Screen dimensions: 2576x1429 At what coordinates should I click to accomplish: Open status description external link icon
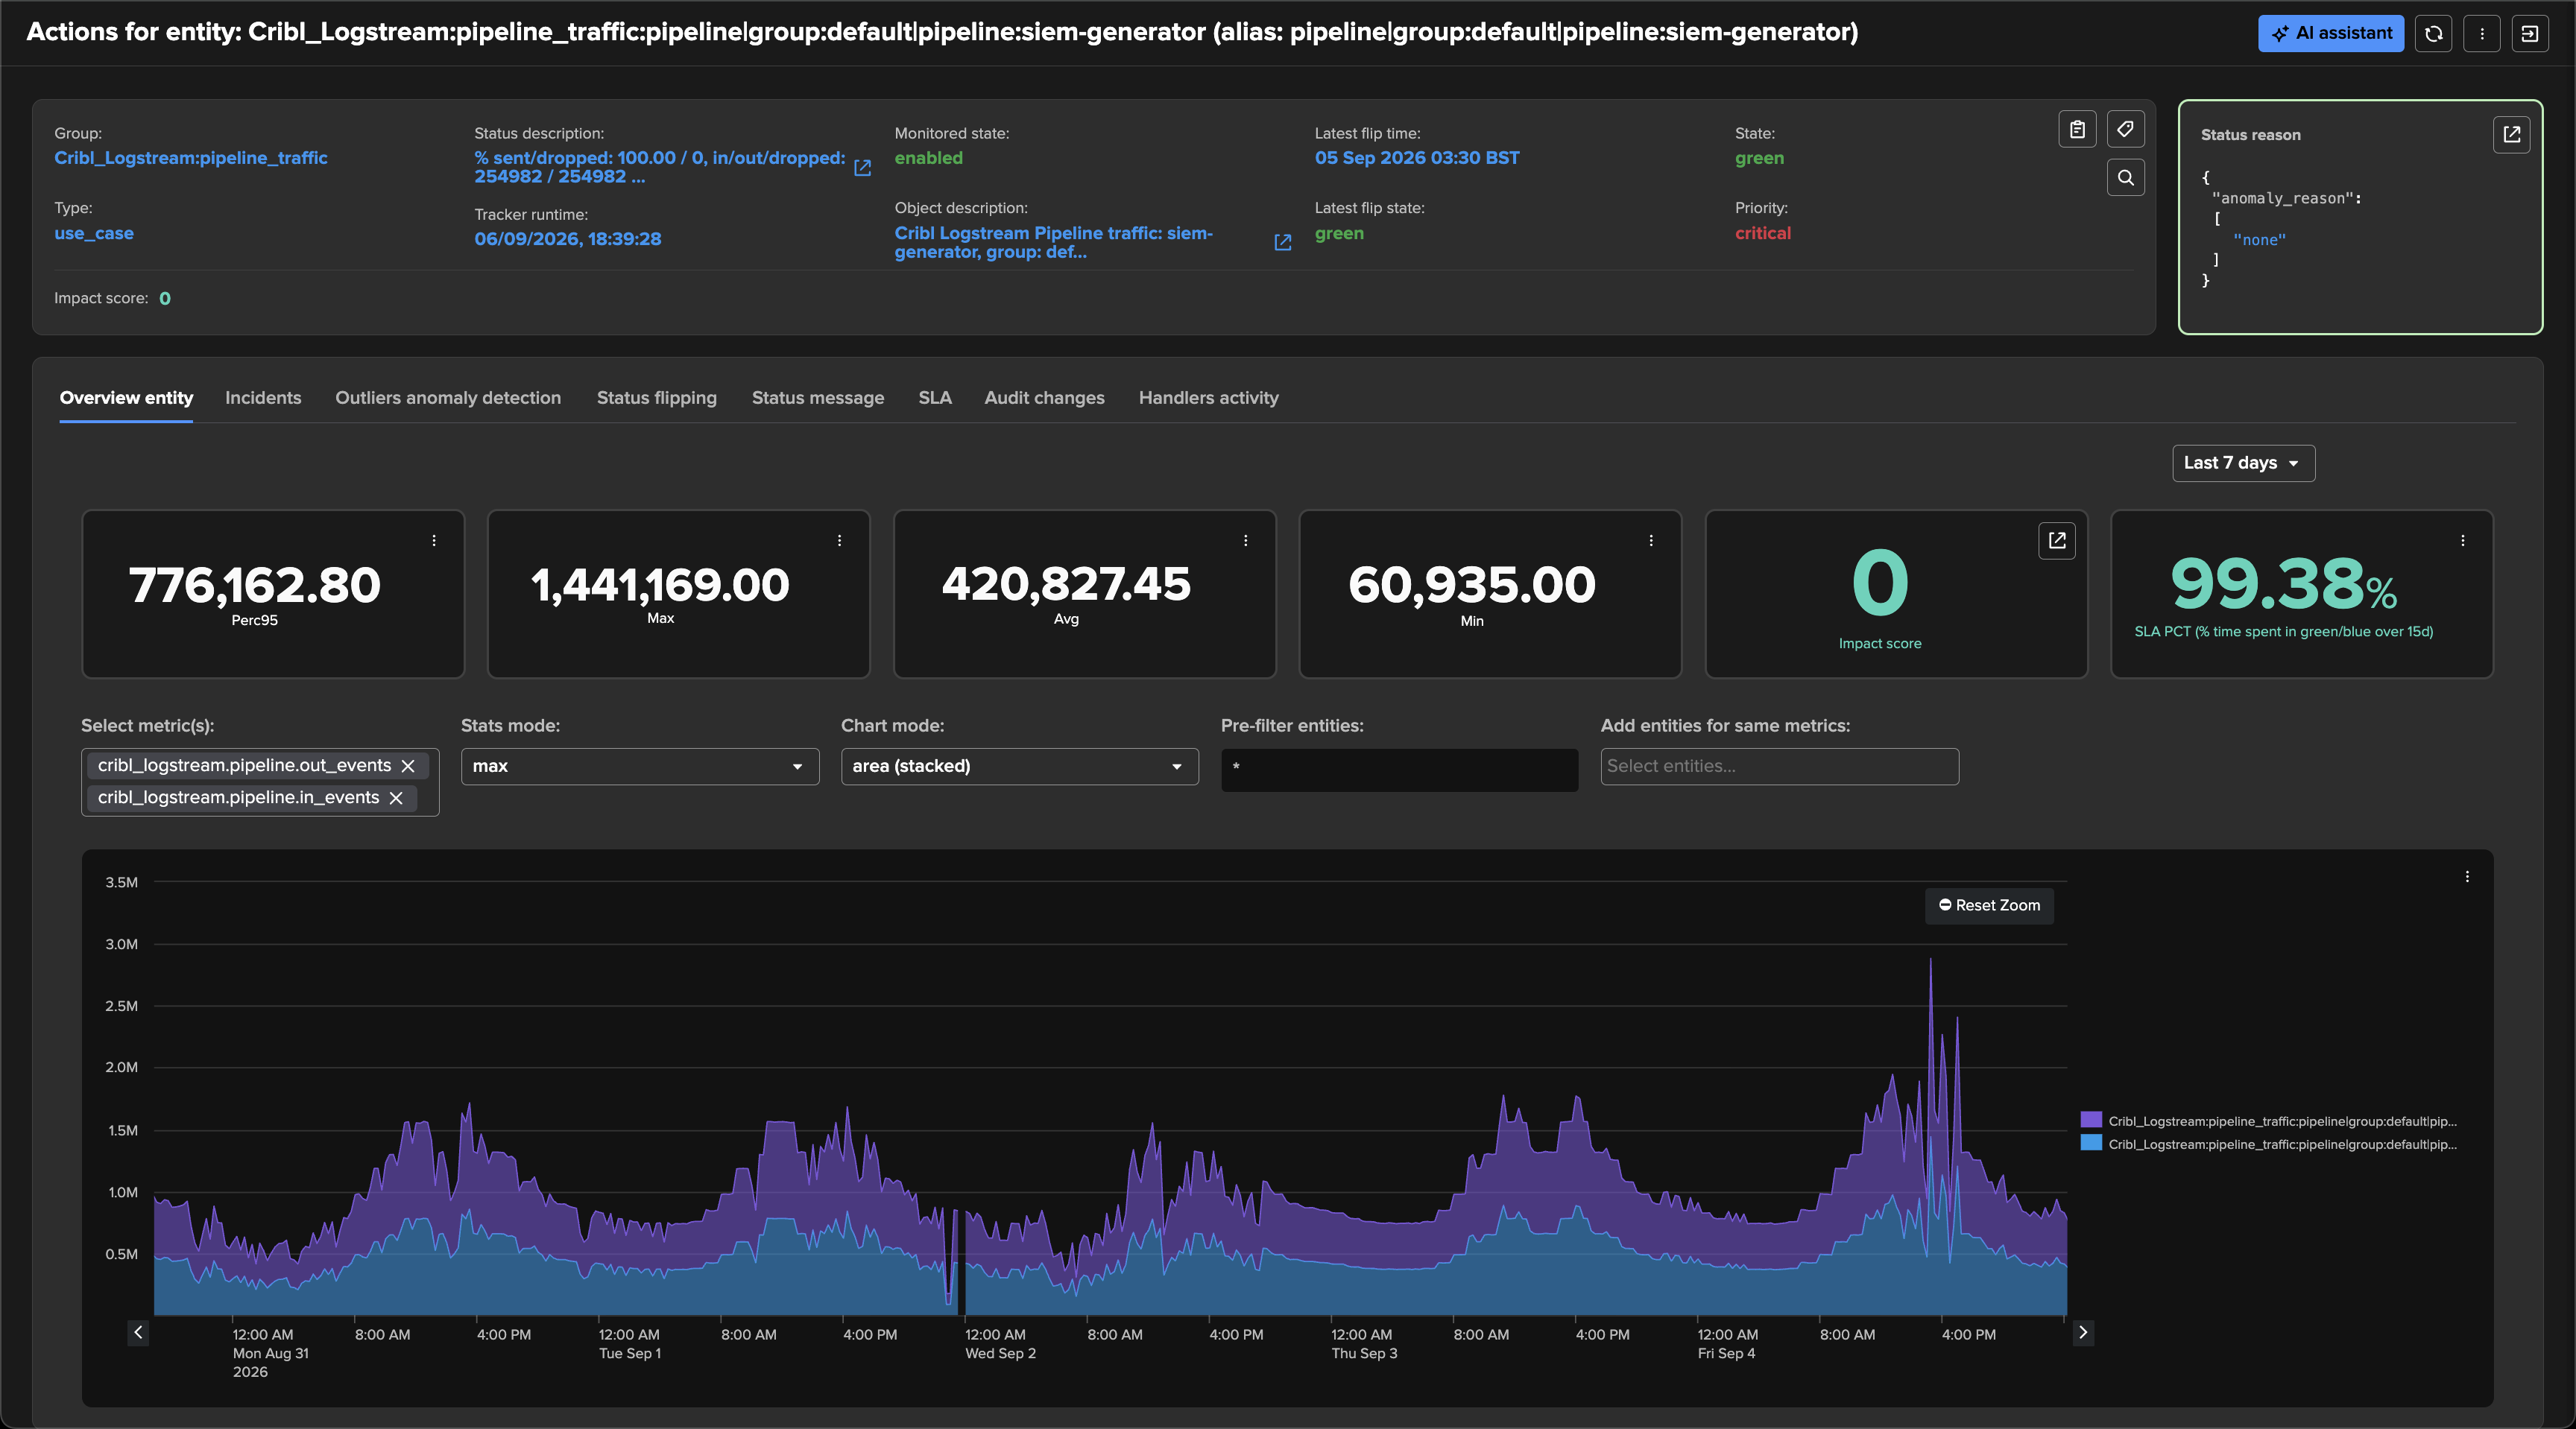pos(863,168)
